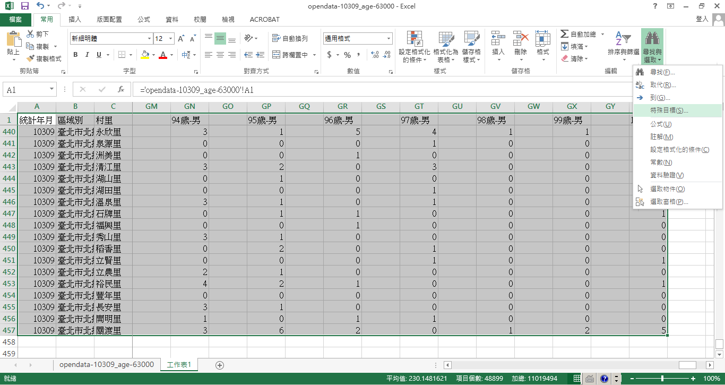Screen dimensions: 725x385
Task: Click the Save icon in title bar
Action: (x=24, y=6)
